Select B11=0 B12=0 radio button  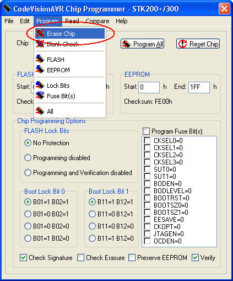pyautogui.click(x=92, y=226)
